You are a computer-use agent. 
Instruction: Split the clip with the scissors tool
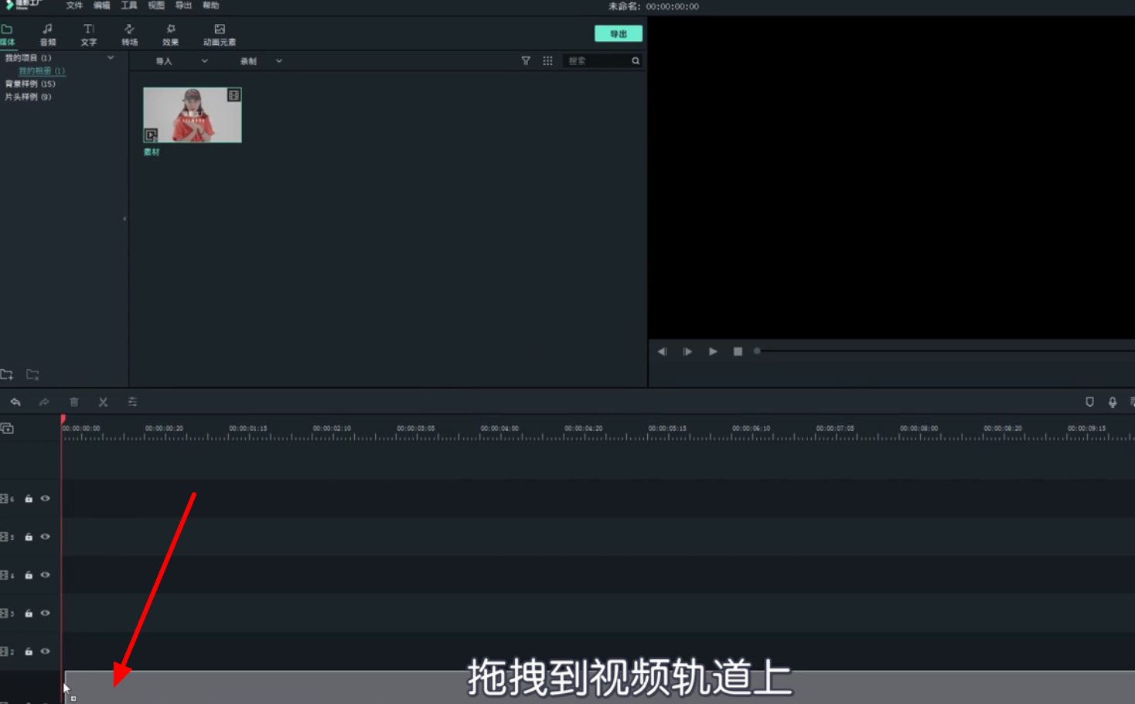(103, 402)
